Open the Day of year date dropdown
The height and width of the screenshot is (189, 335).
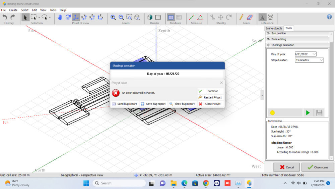pos(314,54)
